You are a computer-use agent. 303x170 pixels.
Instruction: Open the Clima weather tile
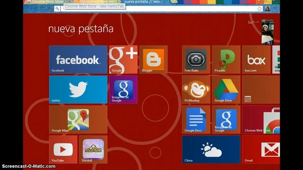coord(211,150)
